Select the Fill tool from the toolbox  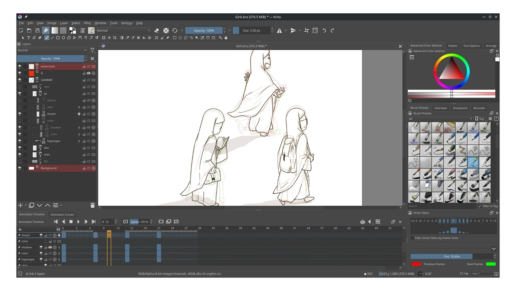tap(143, 38)
